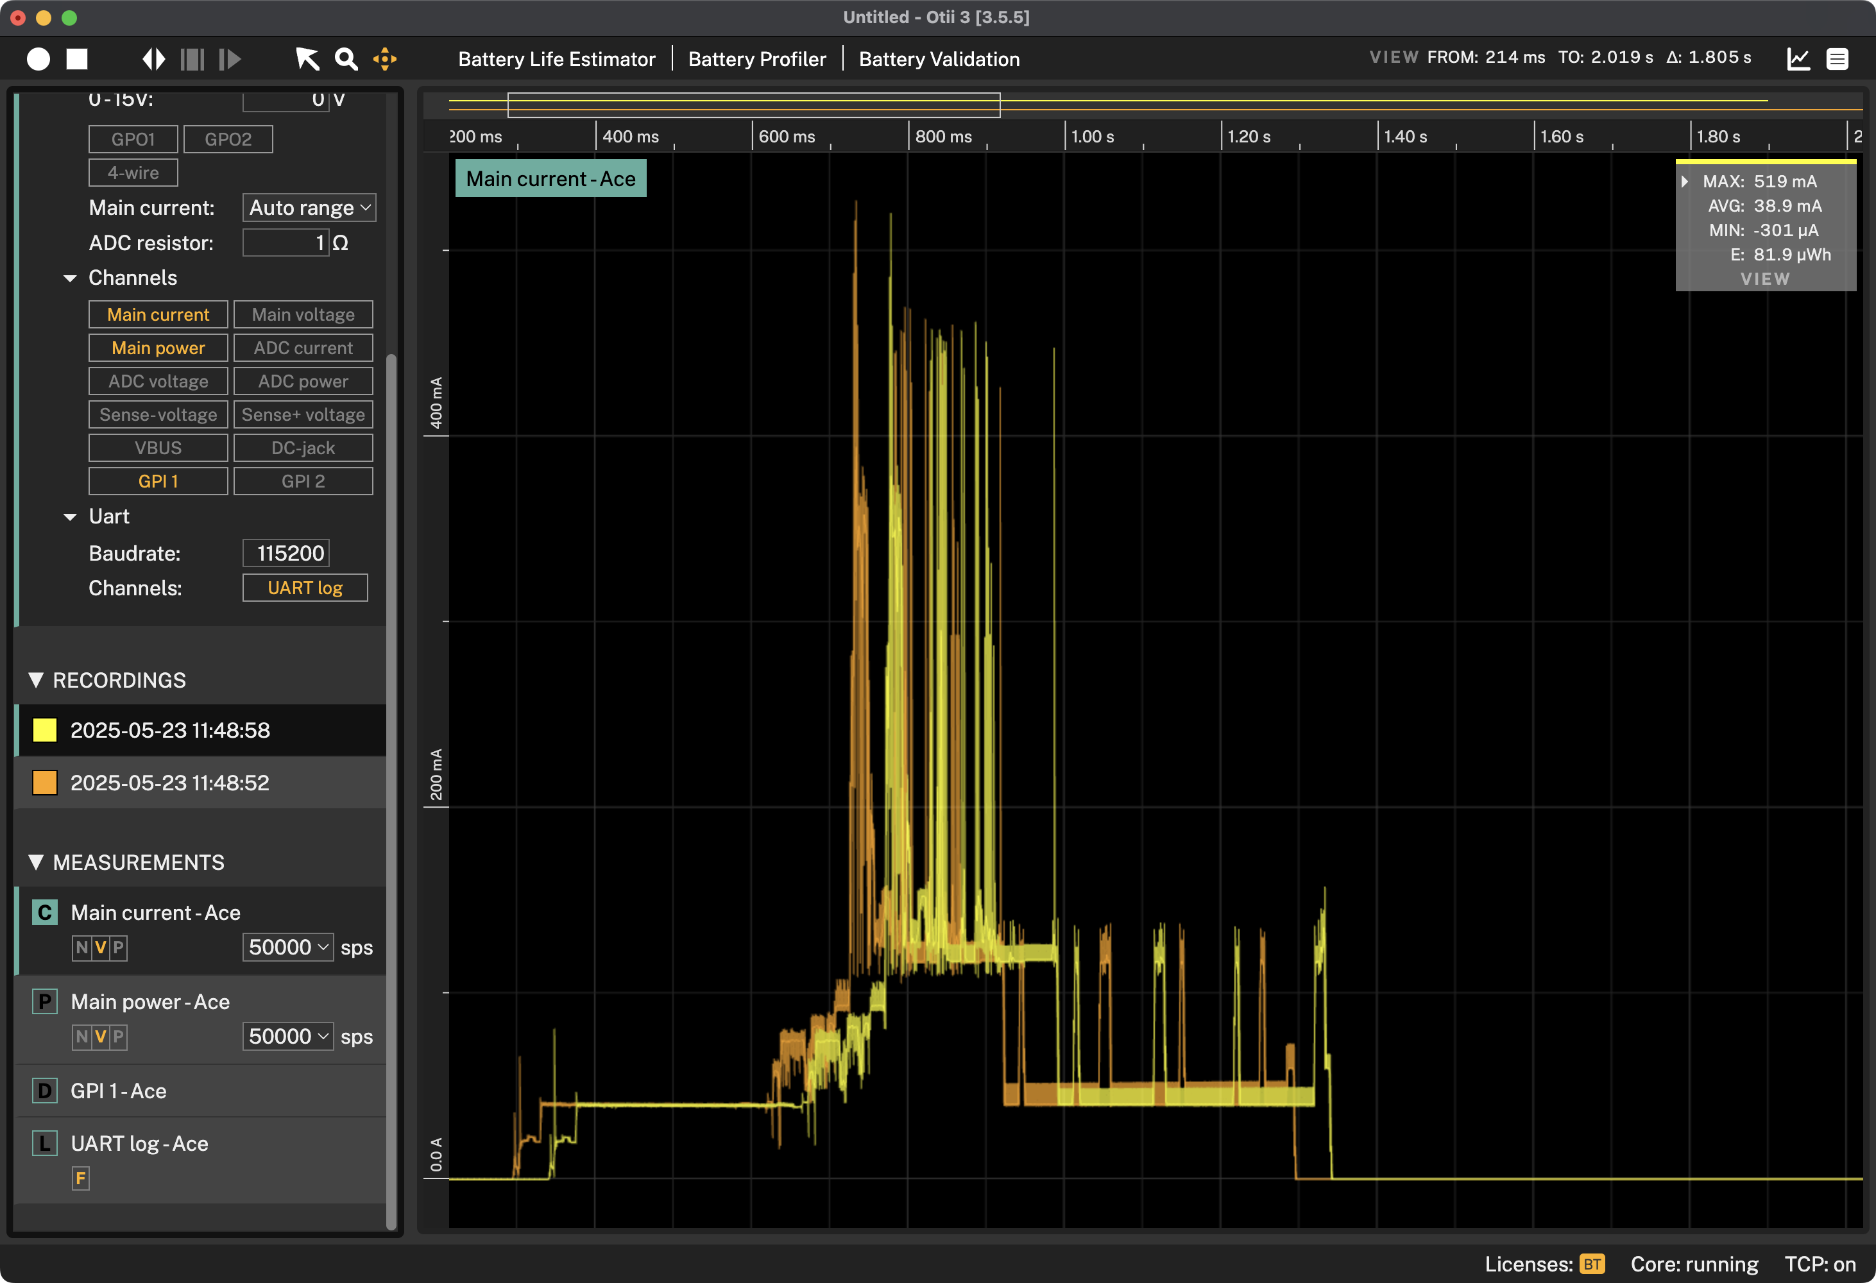Viewport: 1876px width, 1283px height.
Task: Click the TCP: on status
Action: 1820,1264
